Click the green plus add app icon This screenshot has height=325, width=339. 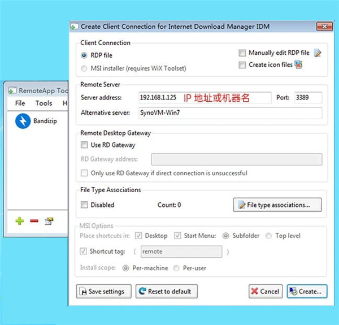(20, 221)
